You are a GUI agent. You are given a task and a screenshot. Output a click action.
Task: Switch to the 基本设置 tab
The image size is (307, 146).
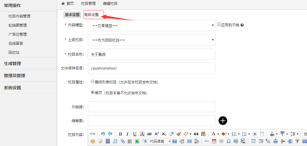click(72, 15)
